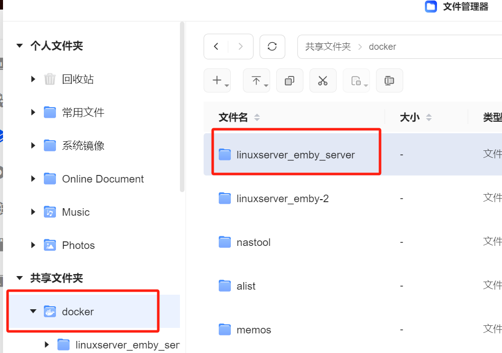Screen dimensions: 502x353
Task: Select 常用文件 in the sidebar
Action: (x=83, y=113)
